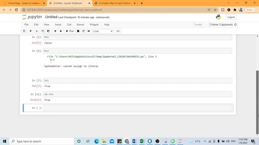Open Task View on the taskbar

tap(88, 141)
